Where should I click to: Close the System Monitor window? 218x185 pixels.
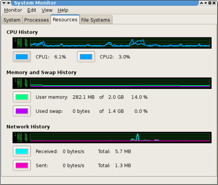[214, 3]
